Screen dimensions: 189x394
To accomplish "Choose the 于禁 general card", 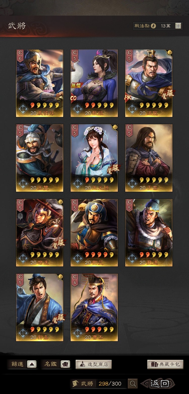I will [x=149, y=158].
